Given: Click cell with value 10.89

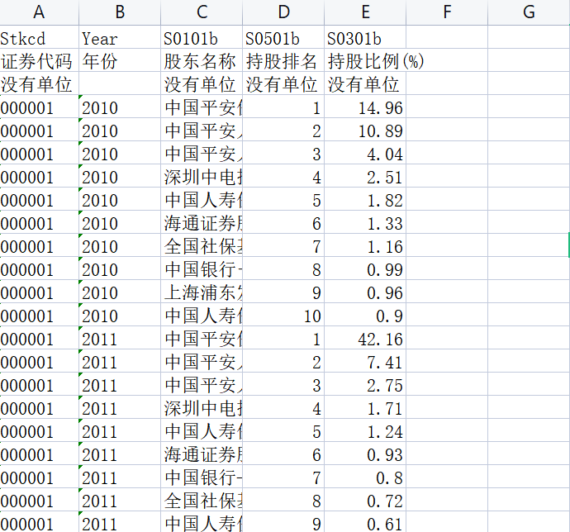Looking at the screenshot, I should 365,130.
